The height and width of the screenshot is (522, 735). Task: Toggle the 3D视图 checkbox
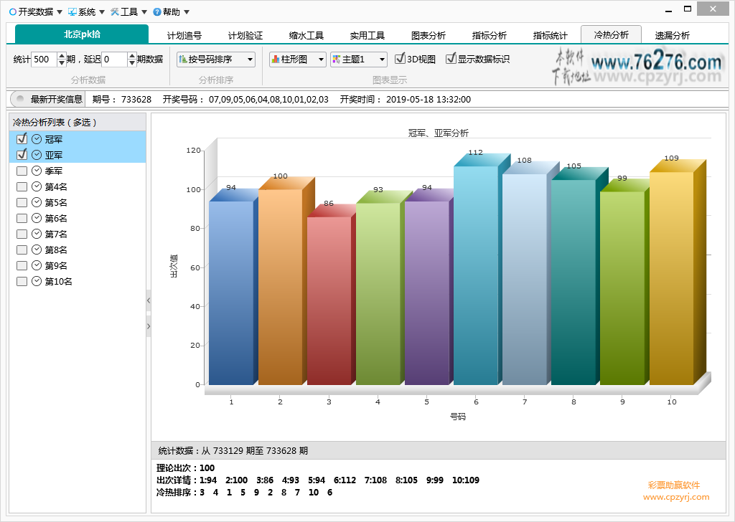pyautogui.click(x=400, y=59)
